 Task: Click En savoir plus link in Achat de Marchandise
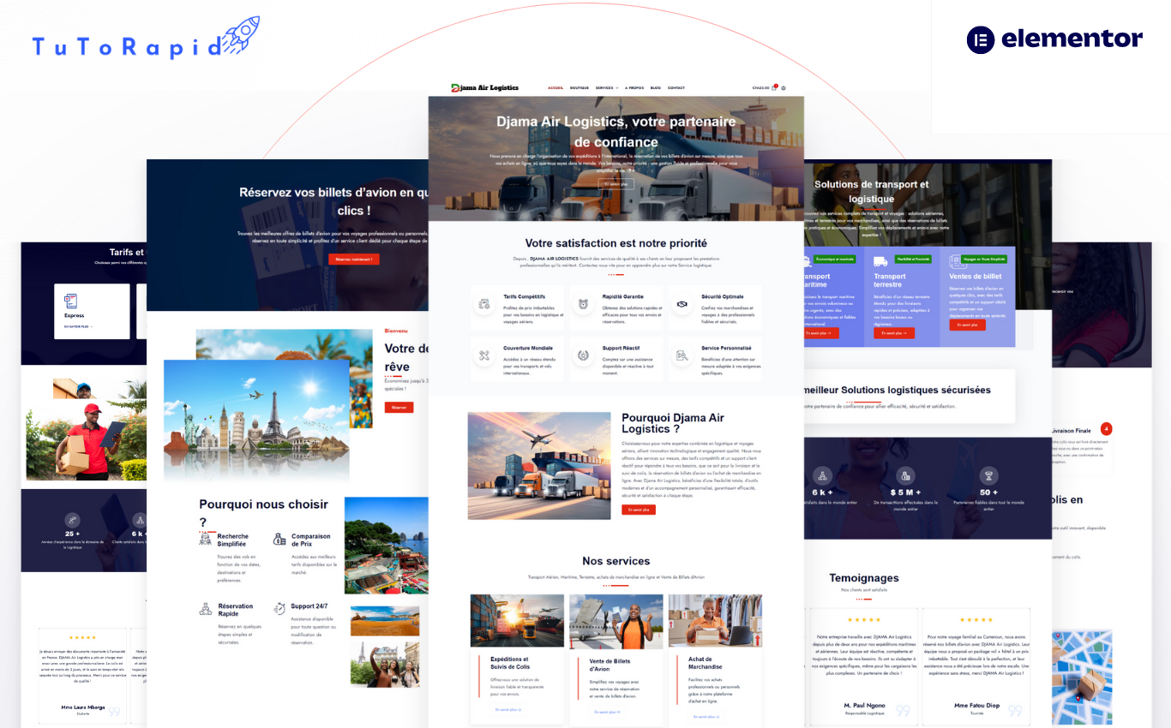point(706,716)
